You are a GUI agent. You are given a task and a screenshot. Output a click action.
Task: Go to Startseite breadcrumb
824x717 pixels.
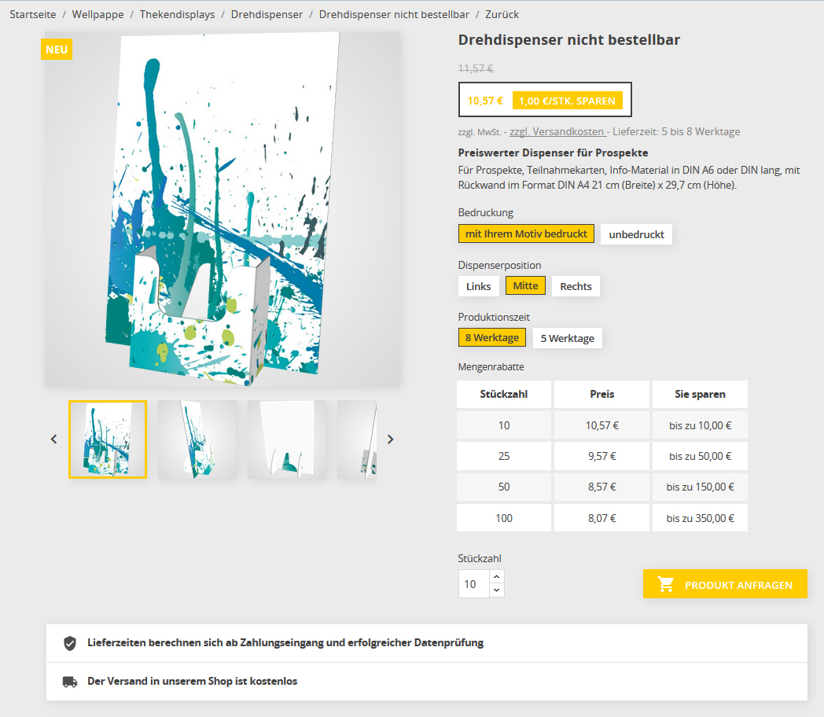[32, 15]
